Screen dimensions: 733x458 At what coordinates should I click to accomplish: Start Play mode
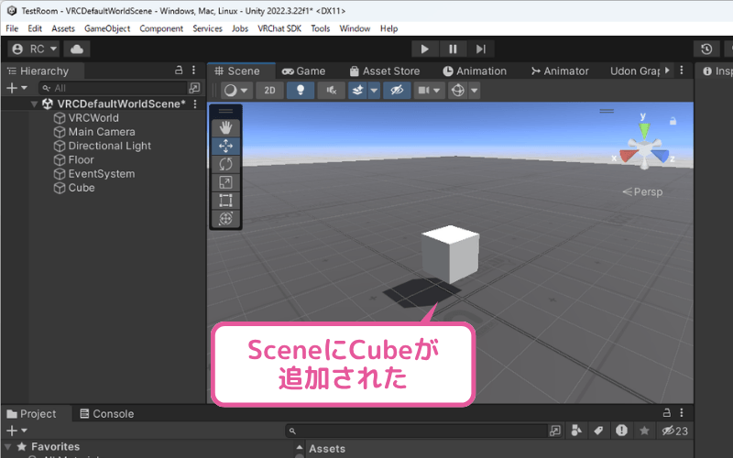pos(424,49)
